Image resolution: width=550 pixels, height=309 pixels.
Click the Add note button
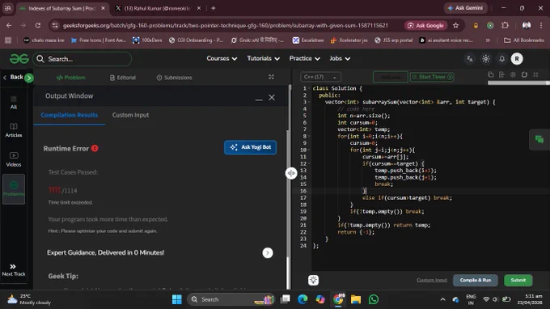(x=391, y=77)
